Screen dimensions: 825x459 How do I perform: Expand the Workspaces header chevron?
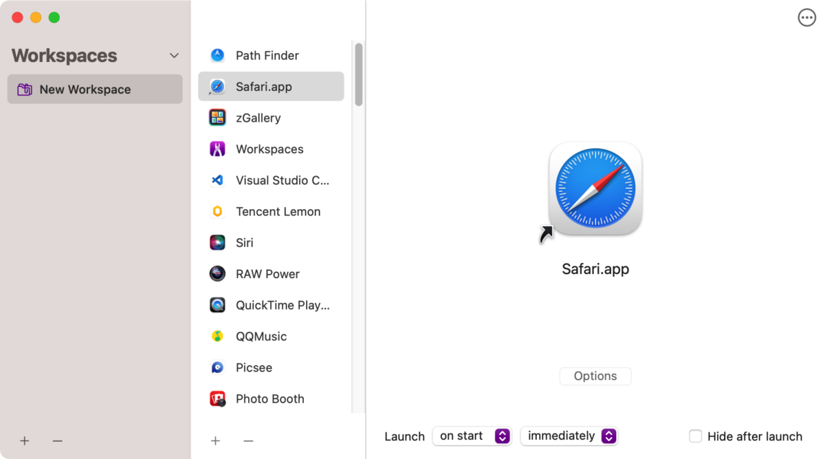(x=174, y=56)
